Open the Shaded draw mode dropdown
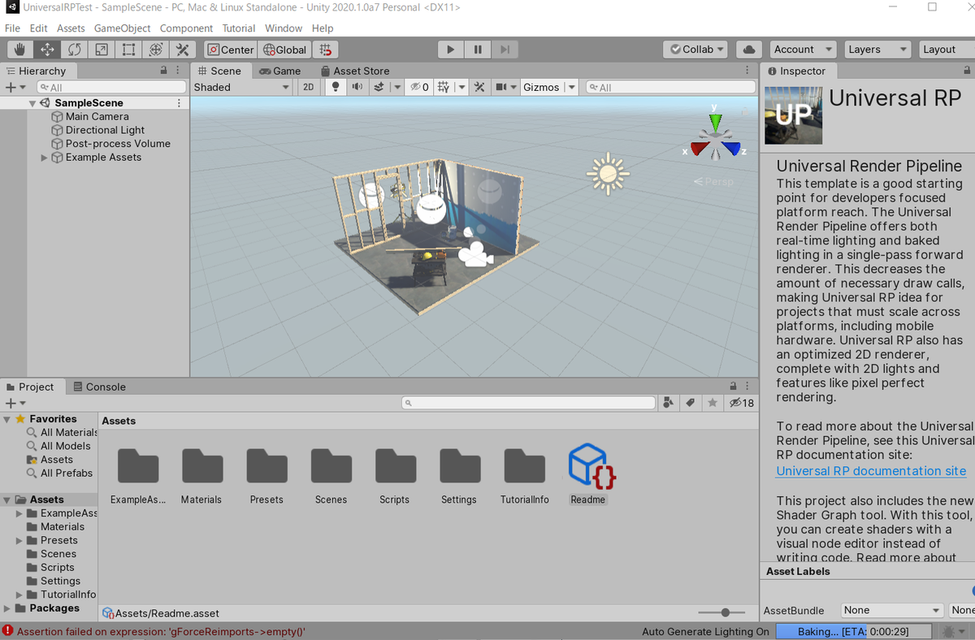Image resolution: width=975 pixels, height=640 pixels. pos(241,87)
